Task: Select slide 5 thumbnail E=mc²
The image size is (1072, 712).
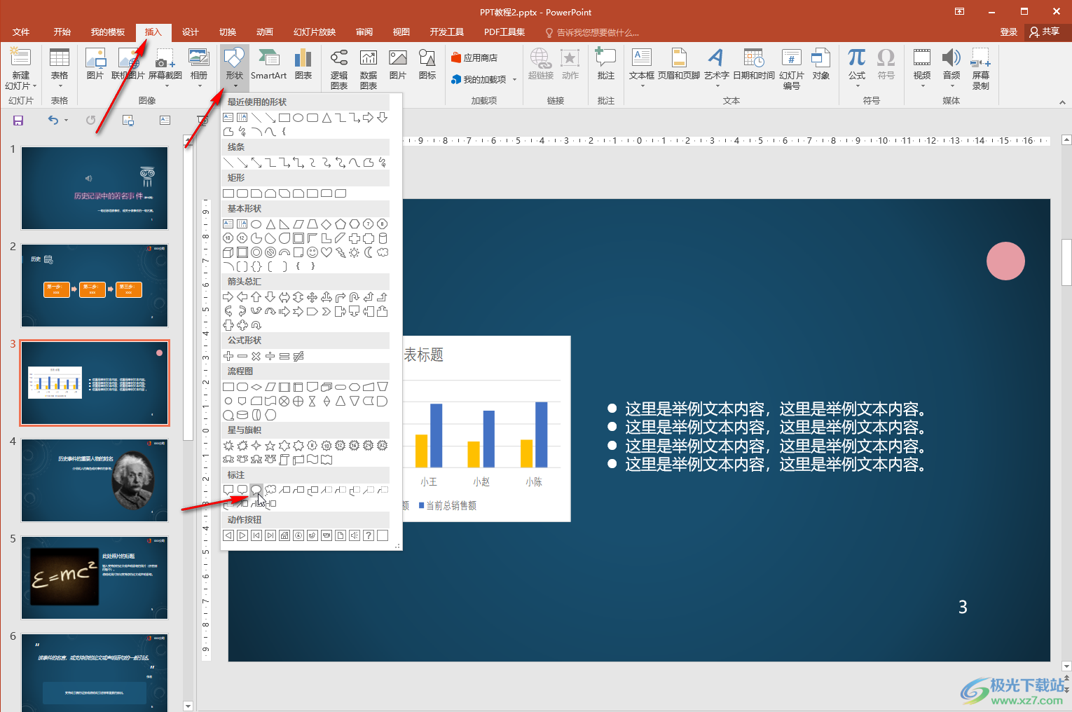Action: pos(95,578)
